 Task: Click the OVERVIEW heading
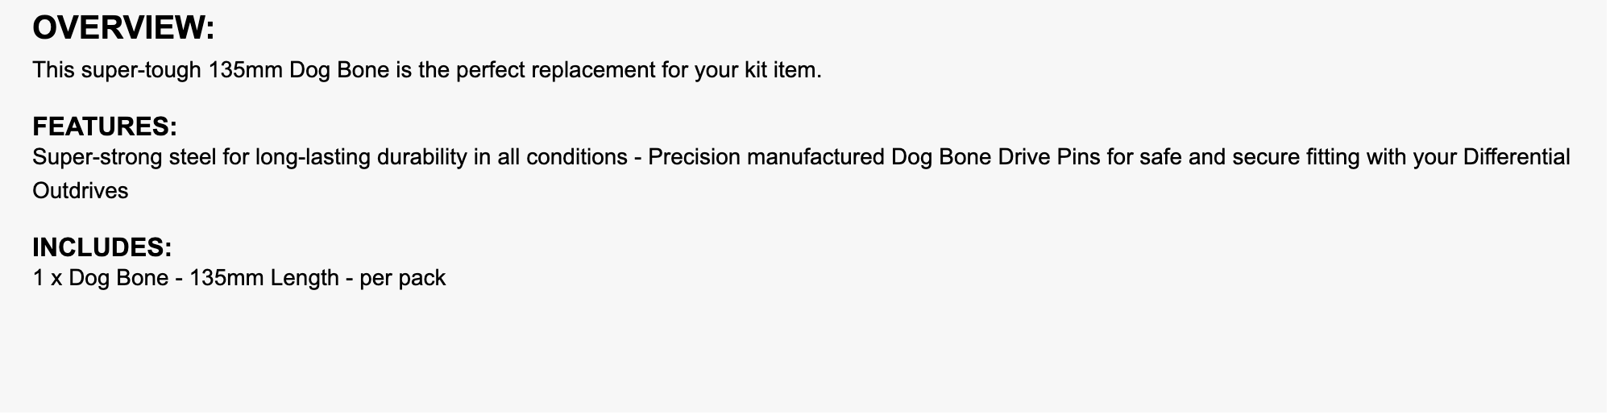[123, 28]
